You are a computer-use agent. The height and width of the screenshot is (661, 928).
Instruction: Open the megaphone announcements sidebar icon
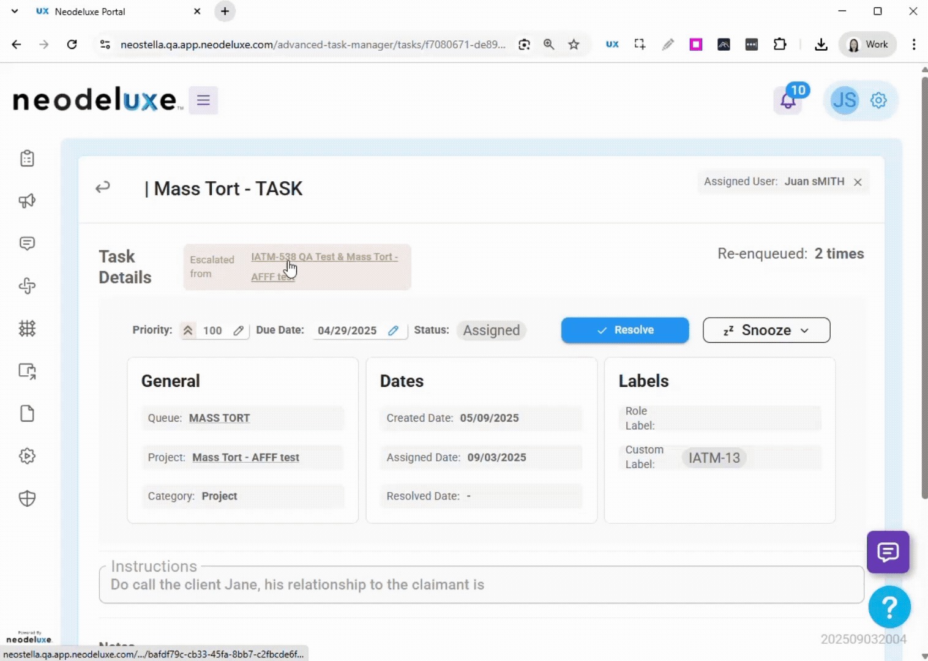pos(27,201)
